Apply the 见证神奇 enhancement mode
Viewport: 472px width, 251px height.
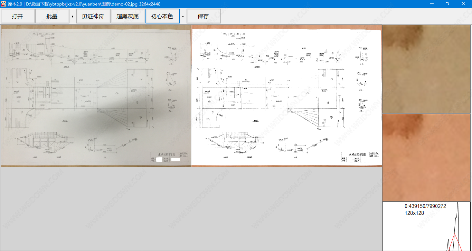pyautogui.click(x=93, y=16)
